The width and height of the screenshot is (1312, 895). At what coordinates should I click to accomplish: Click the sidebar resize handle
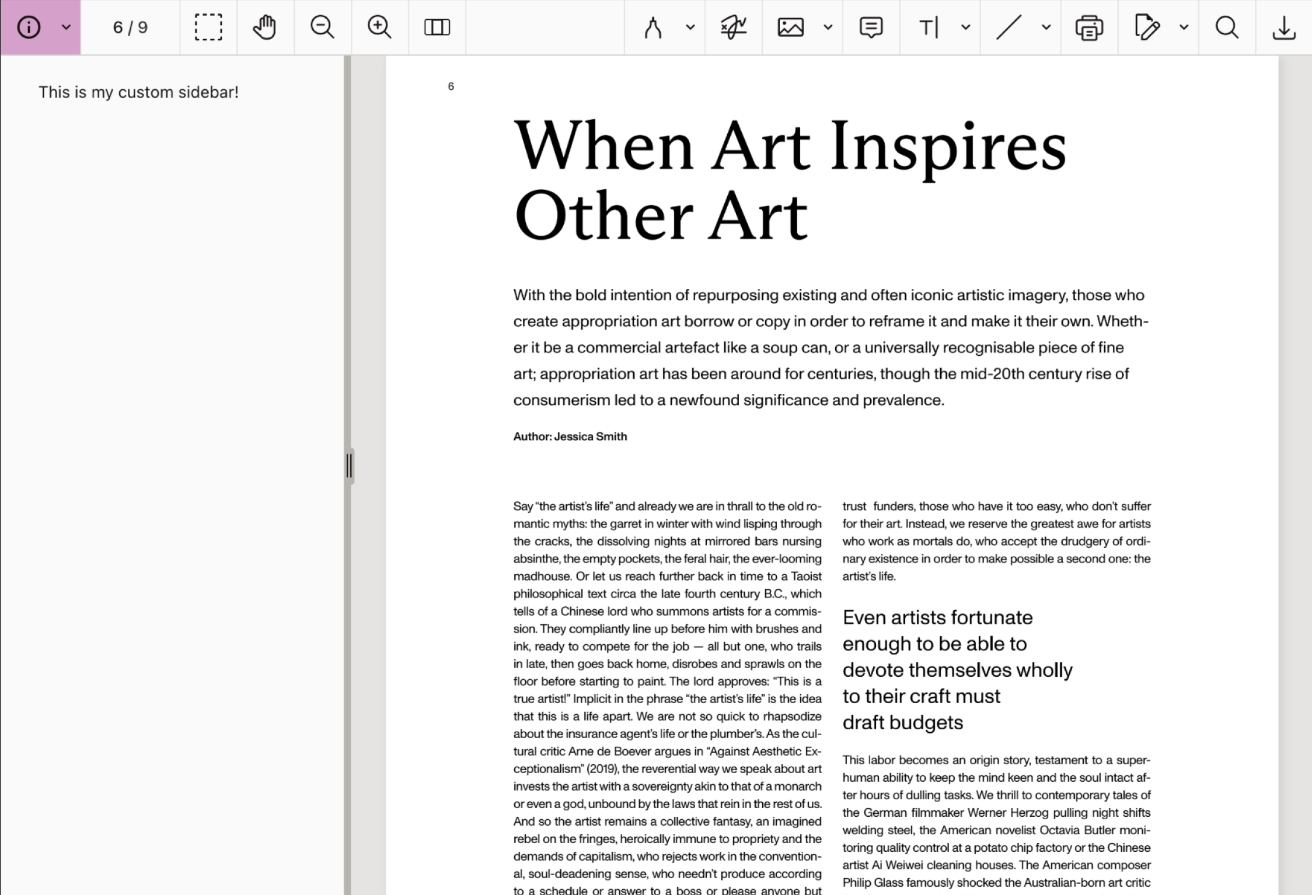(x=349, y=466)
